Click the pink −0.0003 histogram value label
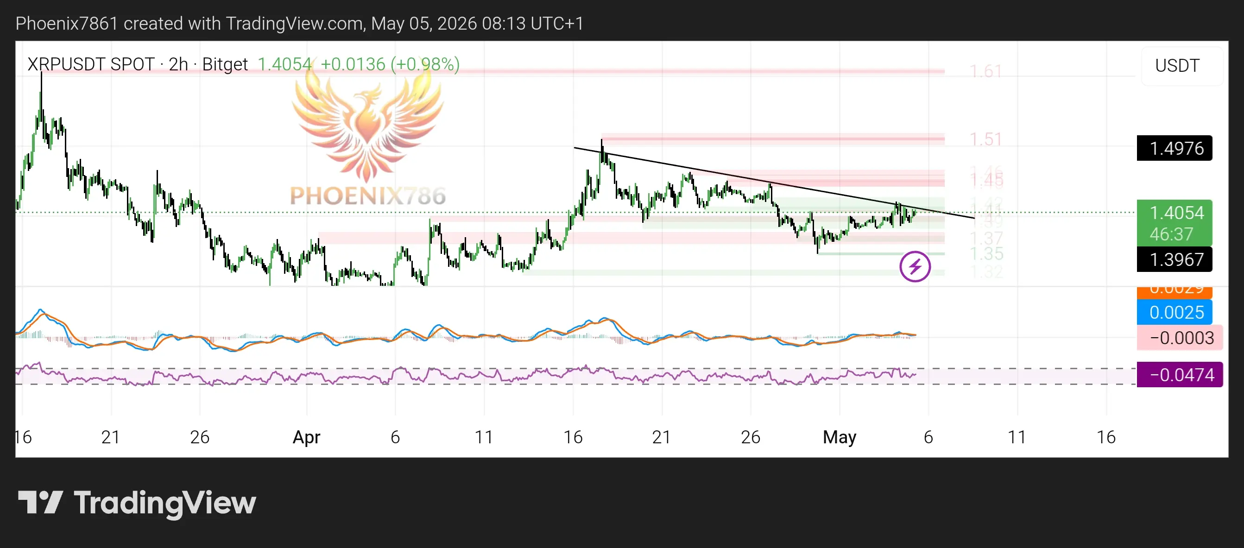Viewport: 1244px width, 548px height. click(1180, 338)
